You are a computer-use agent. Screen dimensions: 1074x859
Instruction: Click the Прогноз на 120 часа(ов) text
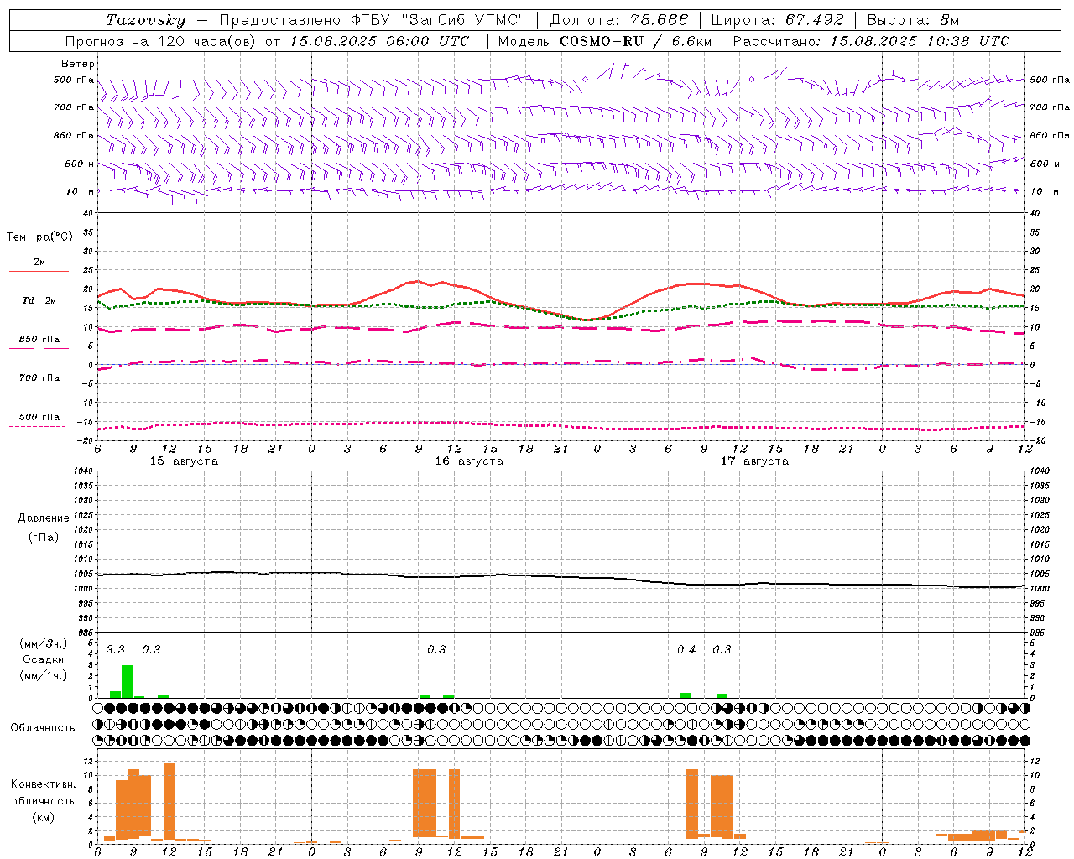(x=161, y=41)
